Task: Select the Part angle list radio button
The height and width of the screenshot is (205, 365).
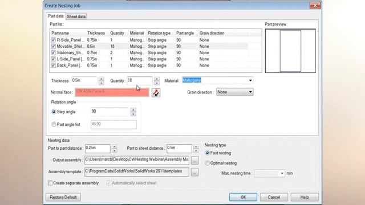Action: point(54,124)
